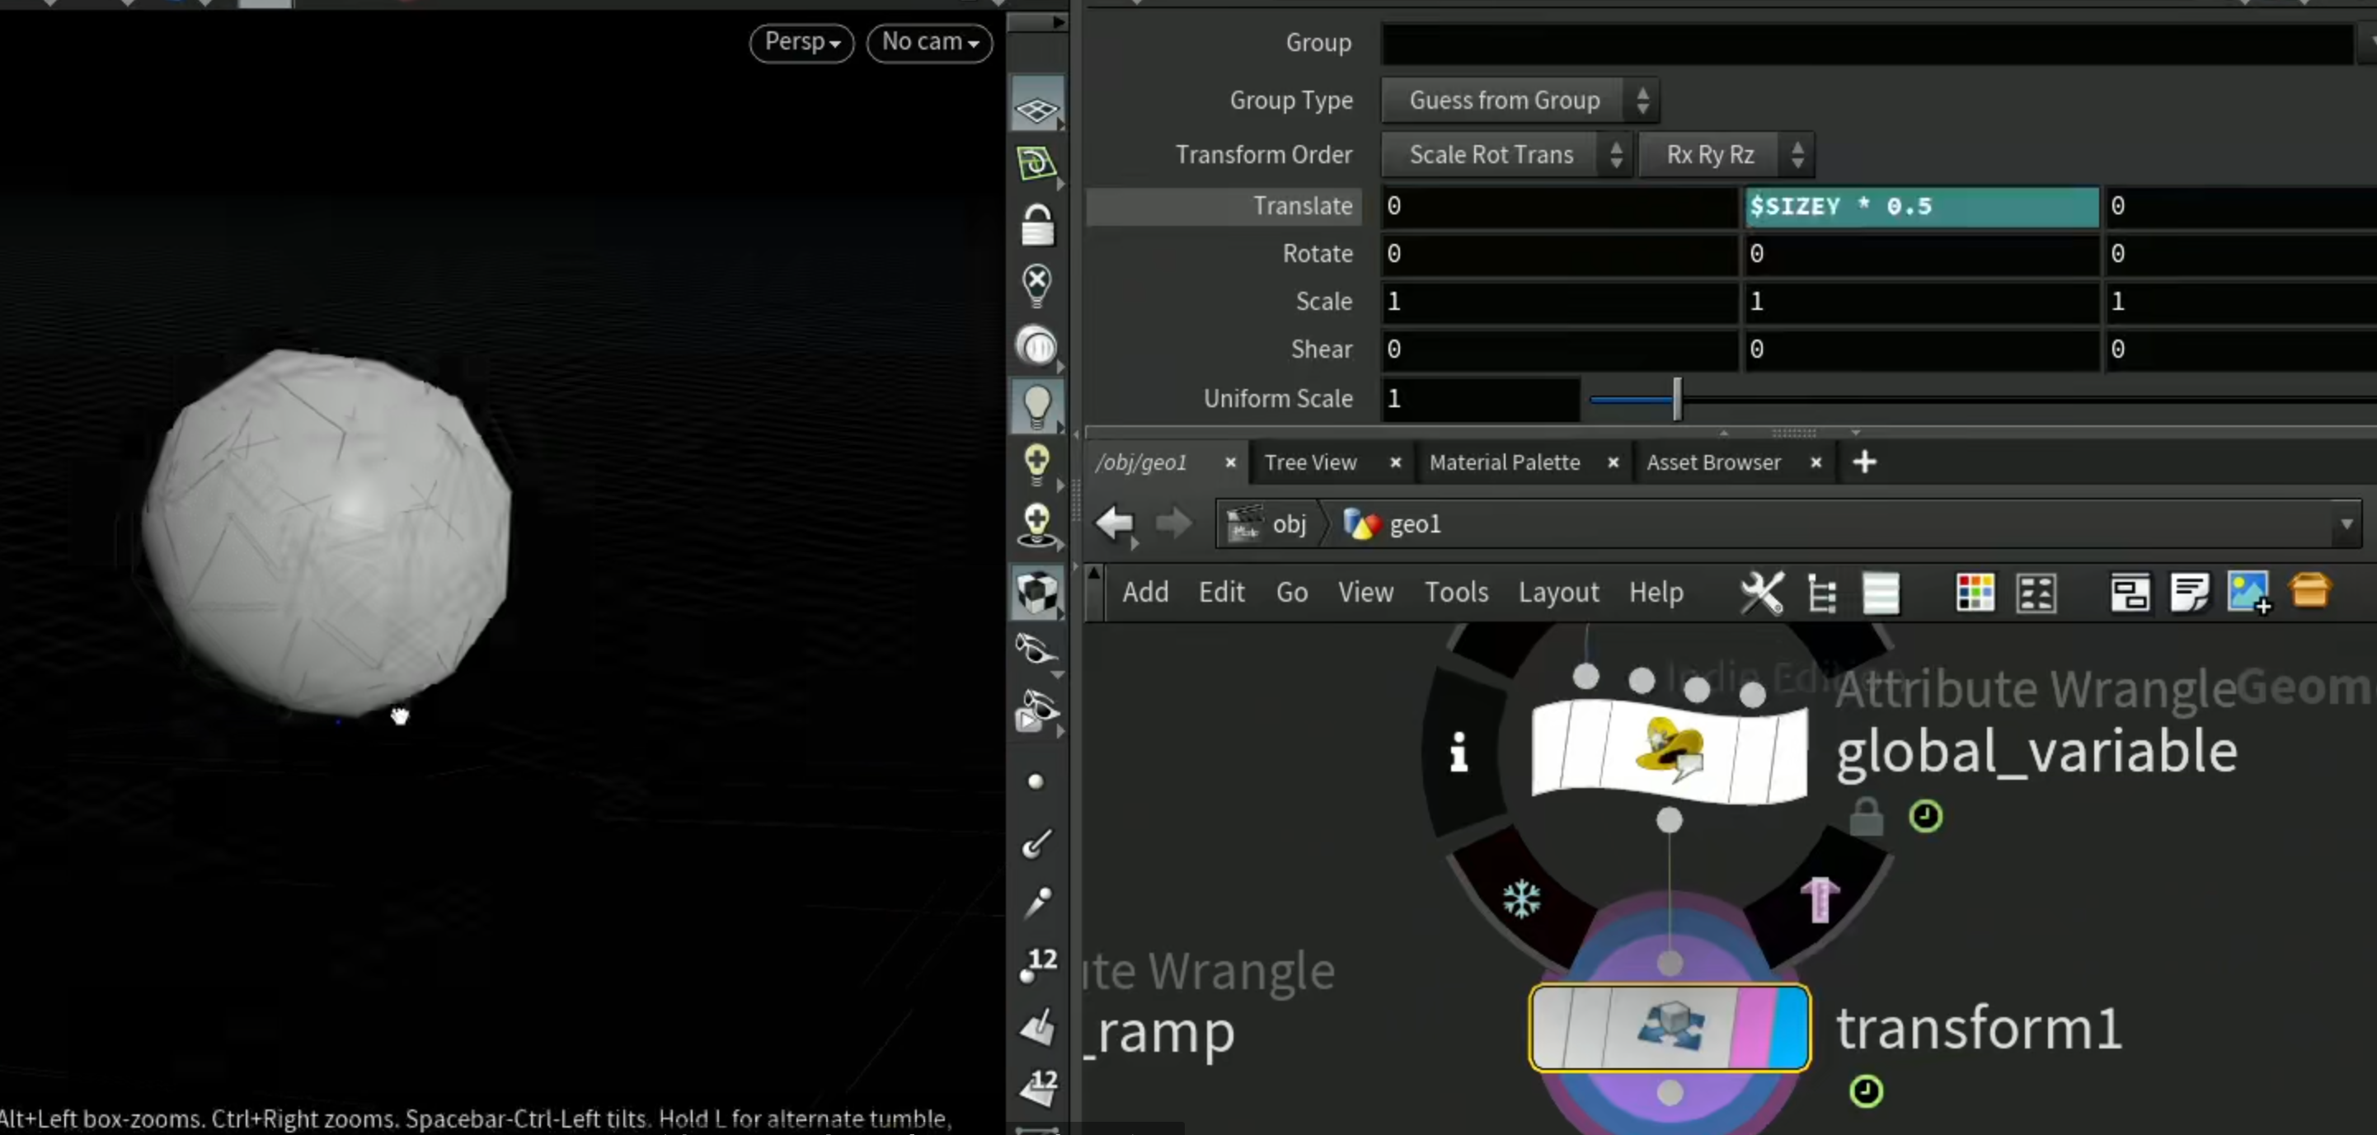Open the Help menu

tap(1656, 592)
